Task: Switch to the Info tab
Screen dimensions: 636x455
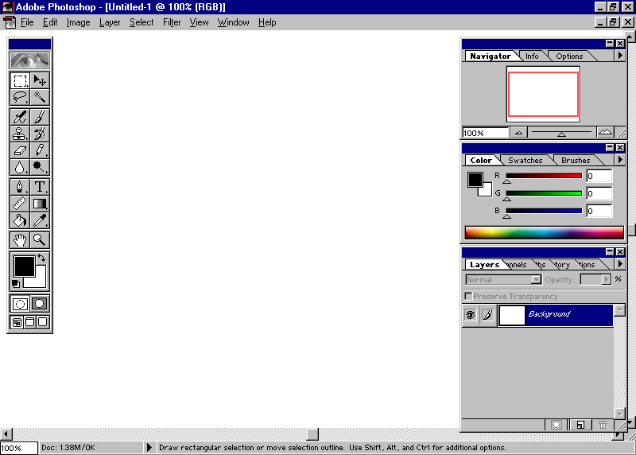Action: (x=532, y=56)
